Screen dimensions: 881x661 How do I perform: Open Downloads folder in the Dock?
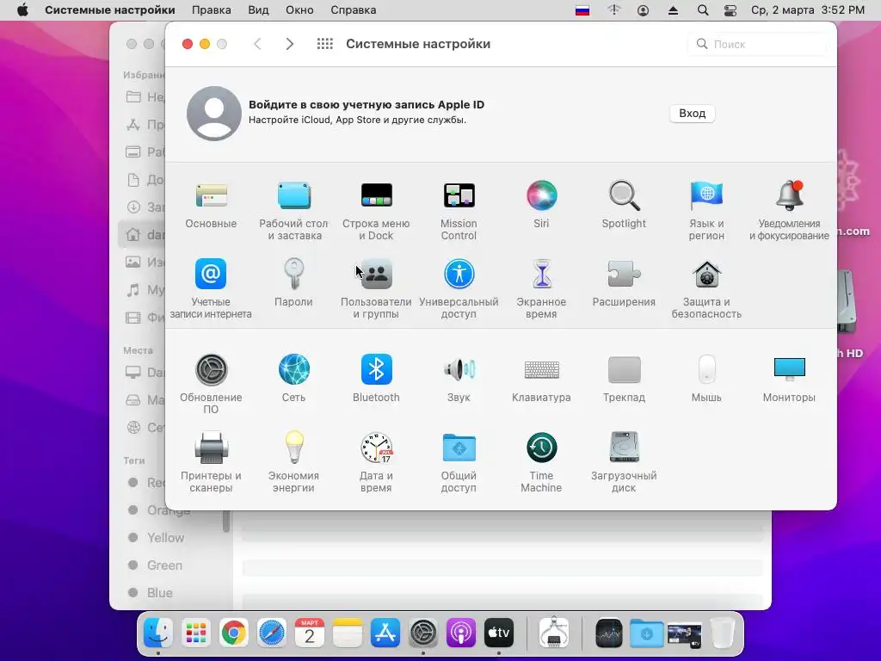646,633
